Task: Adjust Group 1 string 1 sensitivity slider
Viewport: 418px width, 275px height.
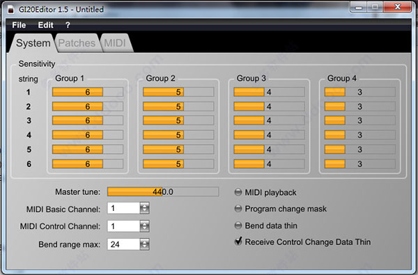Action: coord(88,92)
